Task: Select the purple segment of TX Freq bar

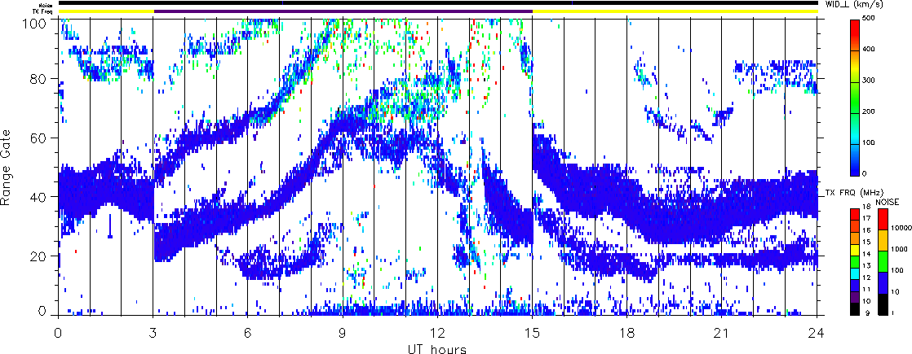Action: point(343,11)
